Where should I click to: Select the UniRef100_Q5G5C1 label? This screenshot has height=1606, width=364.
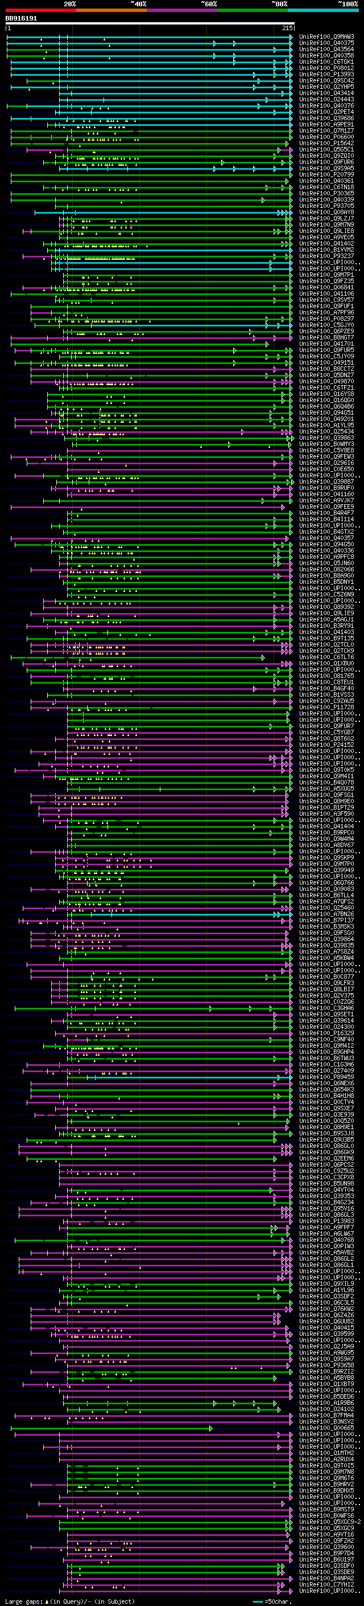coord(326,150)
